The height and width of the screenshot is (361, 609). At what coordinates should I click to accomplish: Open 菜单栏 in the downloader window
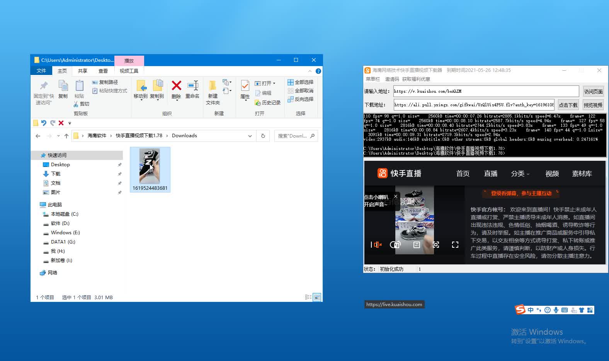pos(373,79)
